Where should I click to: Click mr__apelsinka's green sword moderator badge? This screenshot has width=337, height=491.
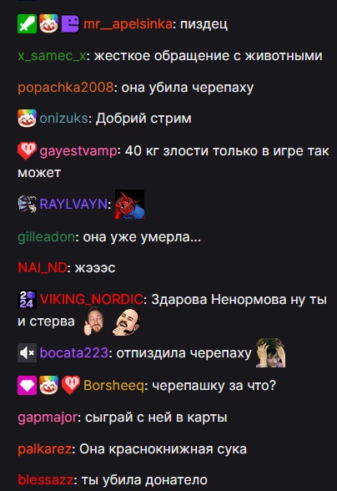[27, 23]
